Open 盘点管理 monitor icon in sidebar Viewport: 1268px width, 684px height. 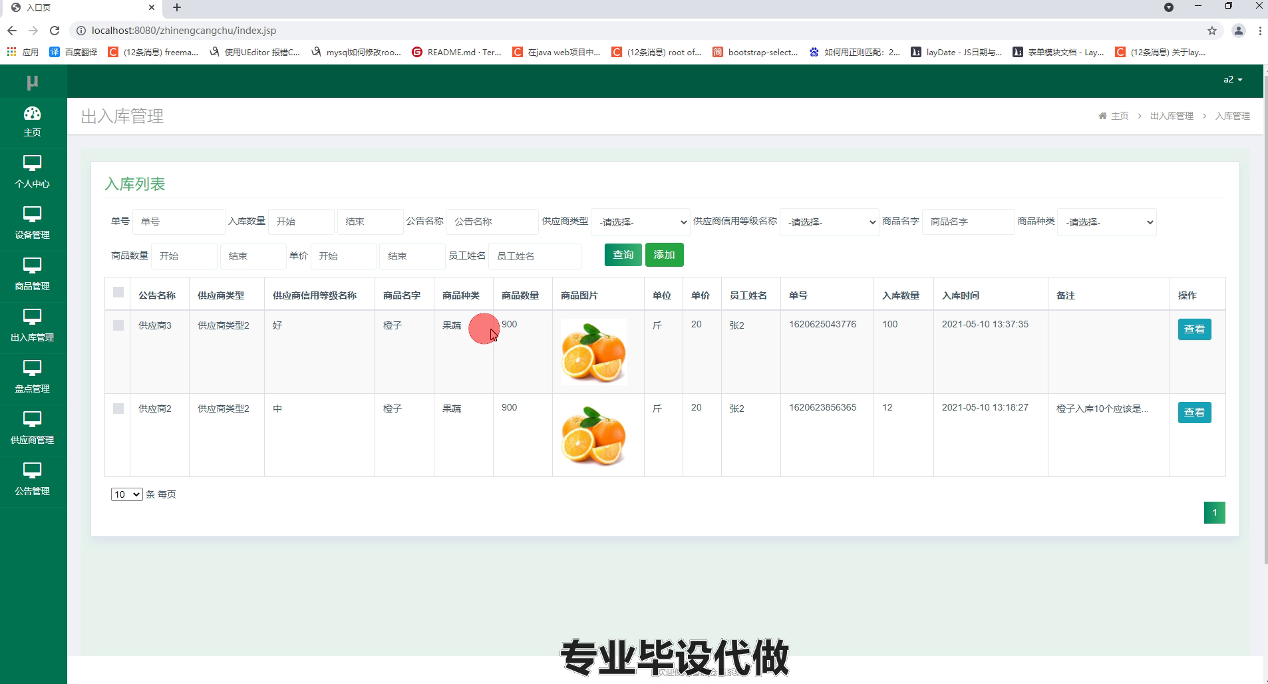pyautogui.click(x=32, y=368)
